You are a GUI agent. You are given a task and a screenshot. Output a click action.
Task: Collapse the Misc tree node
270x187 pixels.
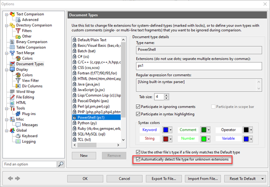(x=6, y=120)
